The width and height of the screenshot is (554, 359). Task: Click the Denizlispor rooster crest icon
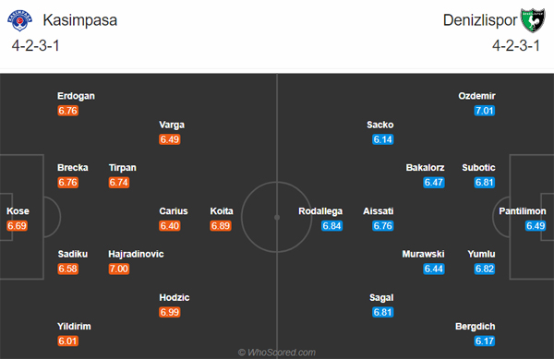click(x=533, y=20)
